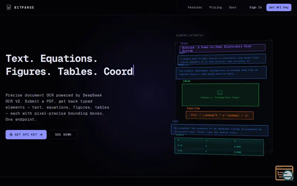Viewport: 297px width, 186px height.
Task: Open the terminal search widget icon
Action: 284,173
